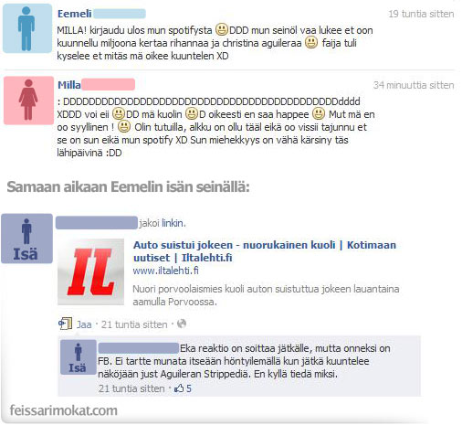Click the feissarimokat.com watermark text
The image size is (462, 425).
(64, 410)
